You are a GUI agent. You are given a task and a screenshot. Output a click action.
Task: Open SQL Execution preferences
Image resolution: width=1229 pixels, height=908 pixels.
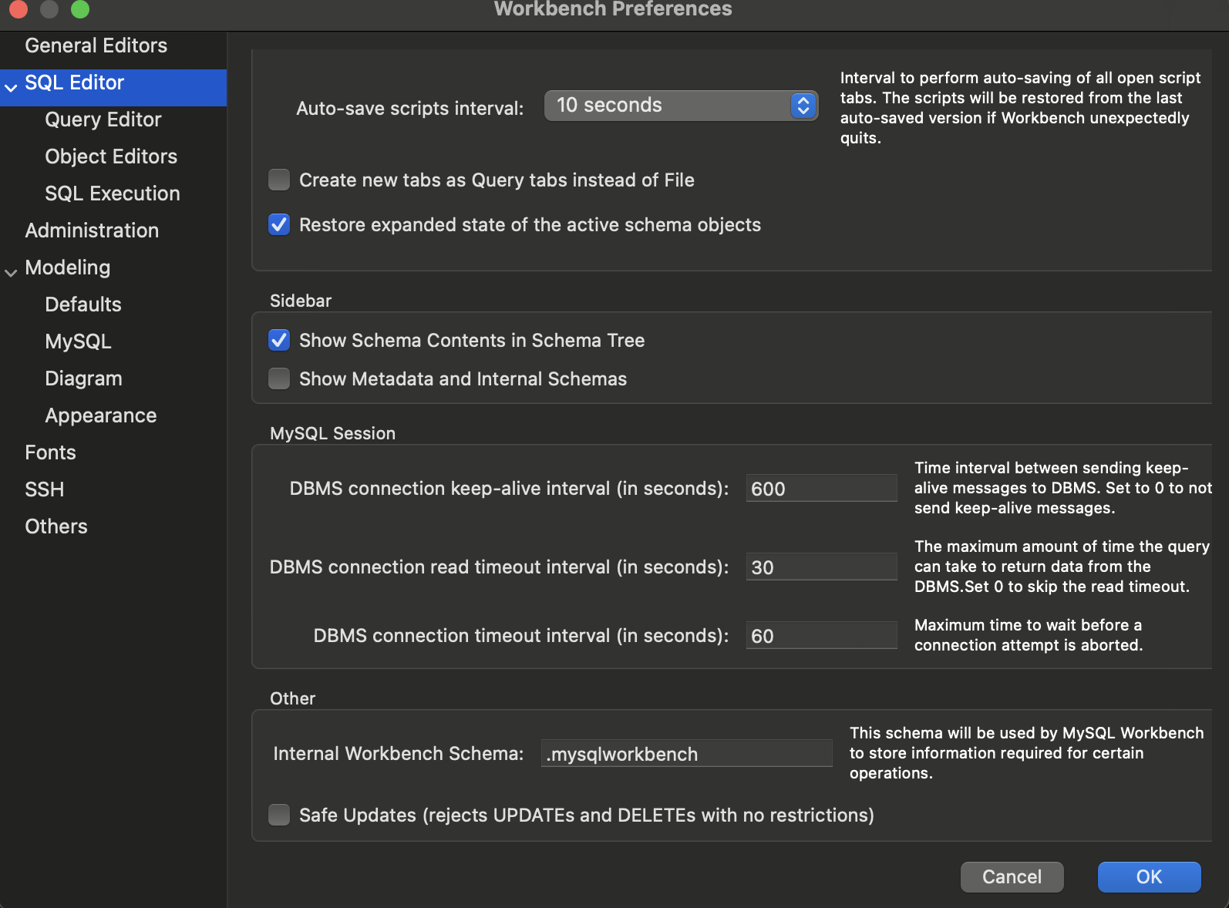click(x=113, y=193)
